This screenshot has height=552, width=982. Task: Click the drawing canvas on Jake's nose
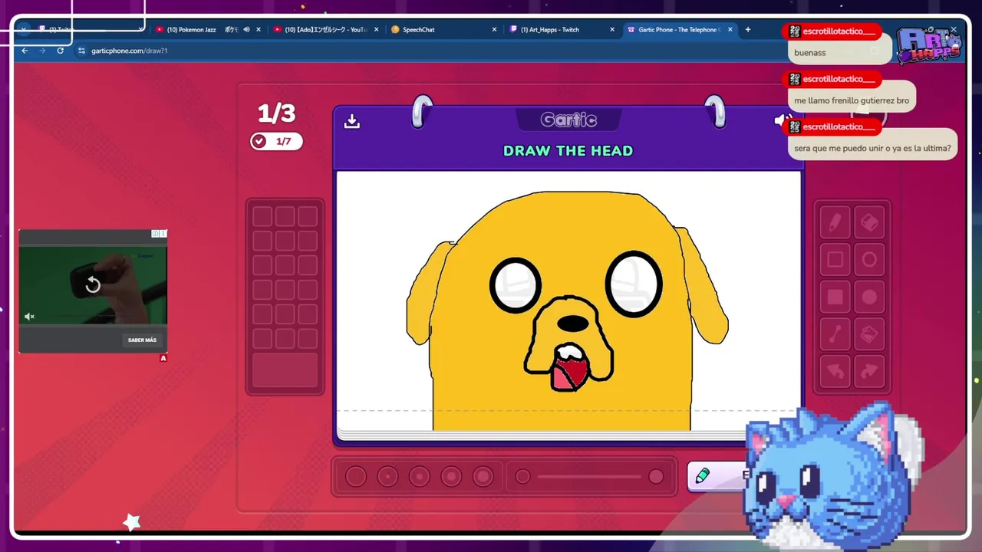point(573,323)
